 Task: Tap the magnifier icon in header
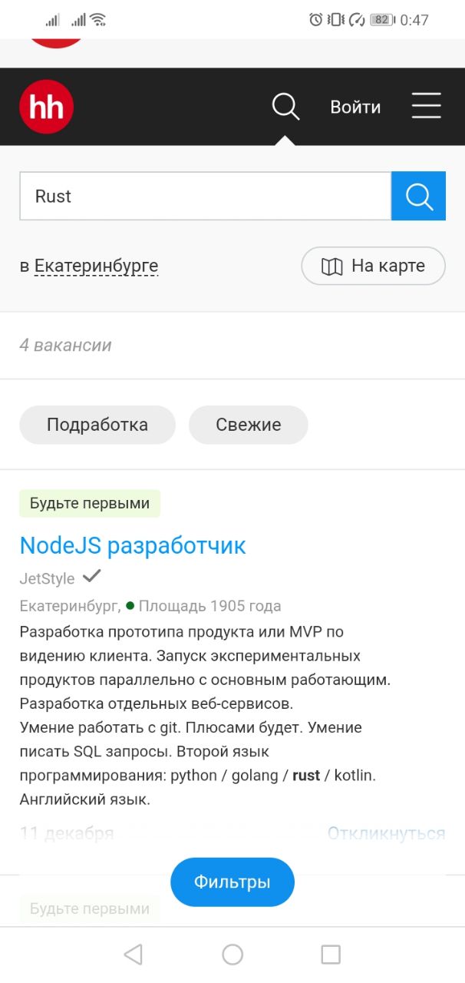285,107
